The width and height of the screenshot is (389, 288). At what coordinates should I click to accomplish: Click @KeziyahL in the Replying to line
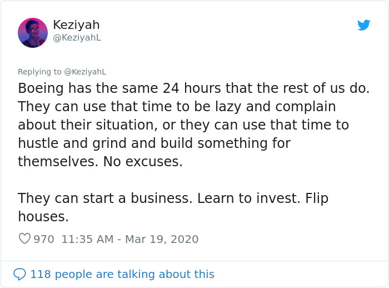click(x=85, y=72)
